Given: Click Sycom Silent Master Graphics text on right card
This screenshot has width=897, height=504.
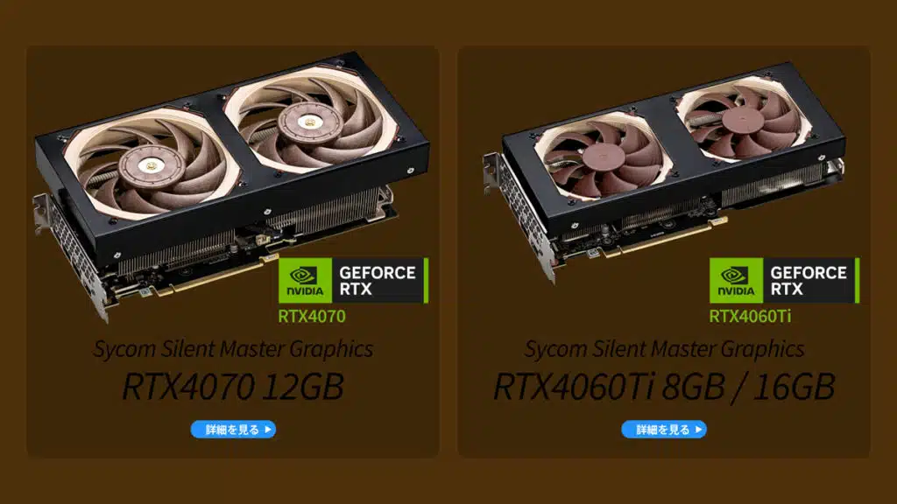Looking at the screenshot, I should coord(664,348).
